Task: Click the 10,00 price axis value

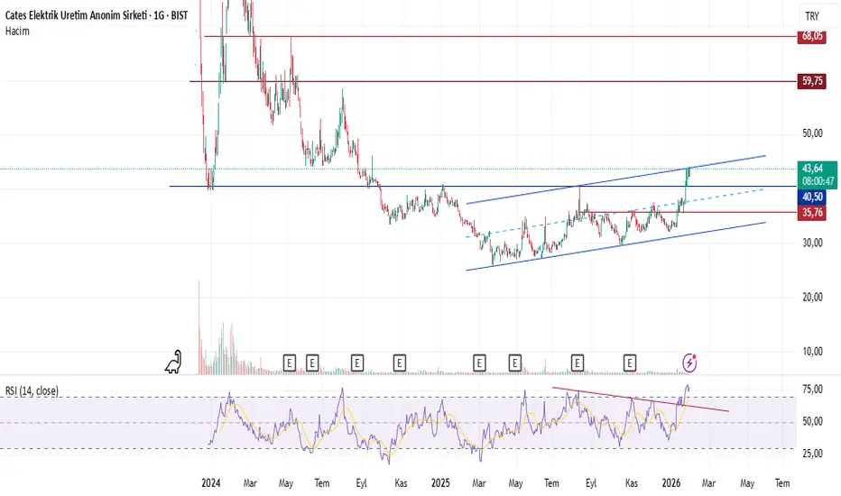Action: coord(812,352)
